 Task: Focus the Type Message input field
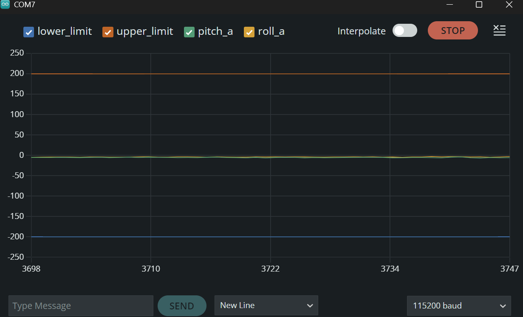81,306
